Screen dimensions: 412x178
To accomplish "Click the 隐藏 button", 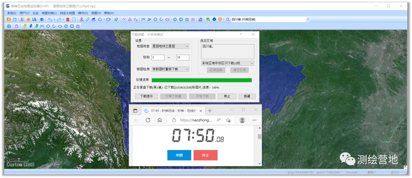I will (x=247, y=96).
